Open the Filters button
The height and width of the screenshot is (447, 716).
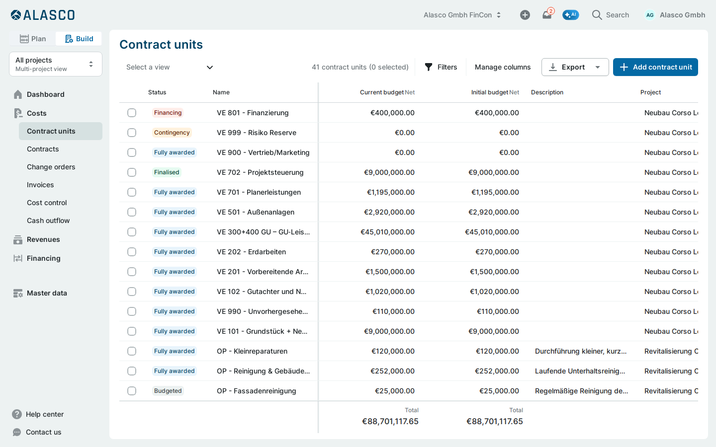pos(441,67)
